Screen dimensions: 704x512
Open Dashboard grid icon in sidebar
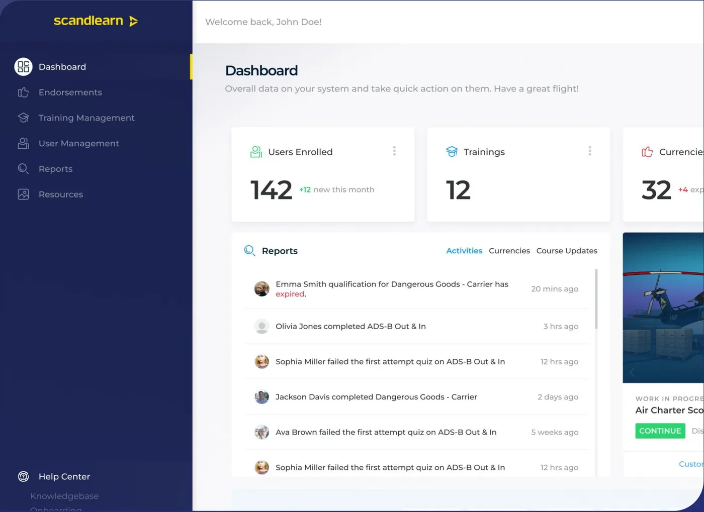pos(23,67)
